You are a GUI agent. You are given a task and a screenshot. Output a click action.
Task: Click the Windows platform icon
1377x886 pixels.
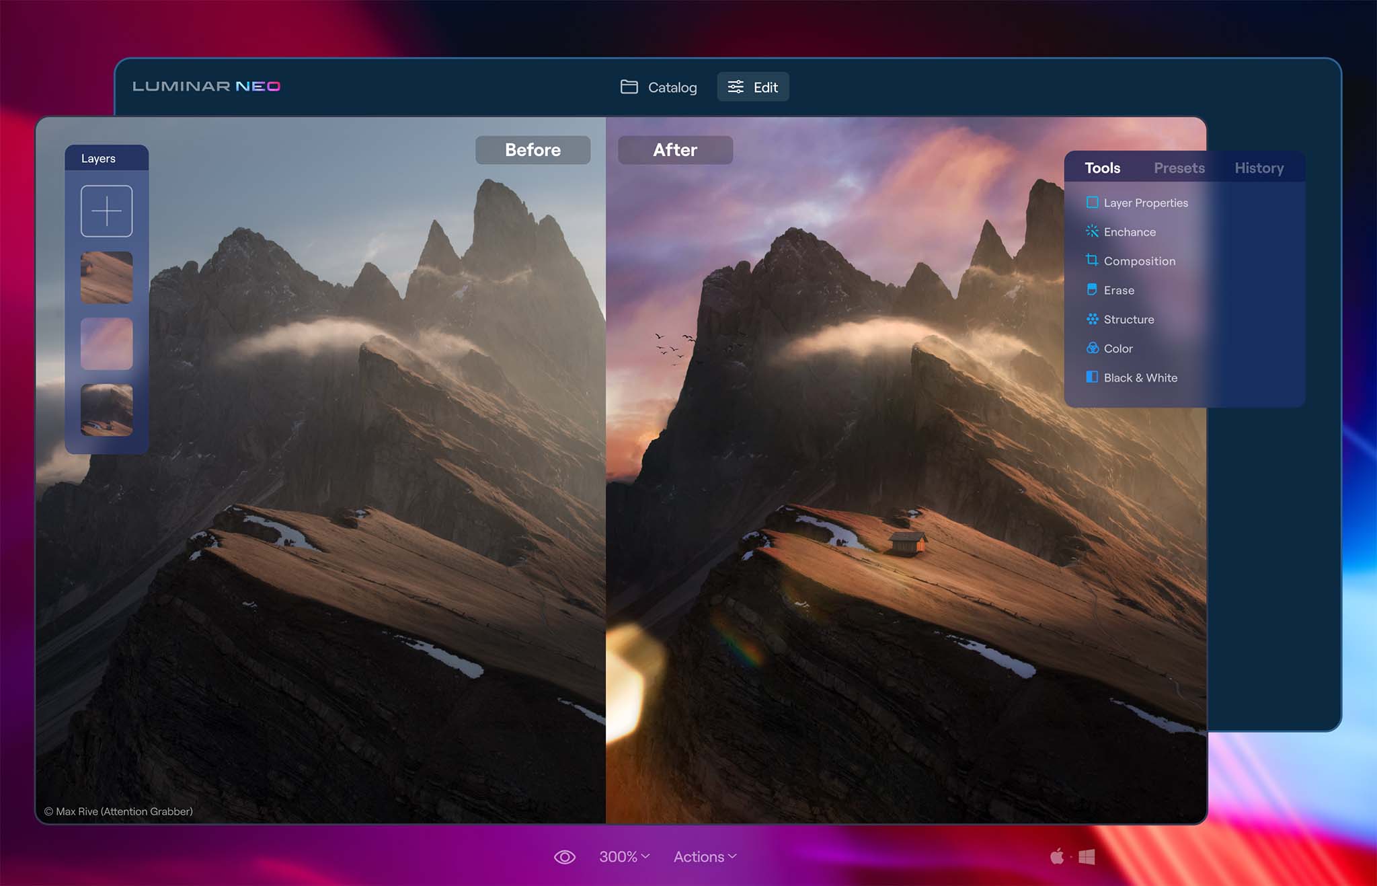tap(1087, 856)
